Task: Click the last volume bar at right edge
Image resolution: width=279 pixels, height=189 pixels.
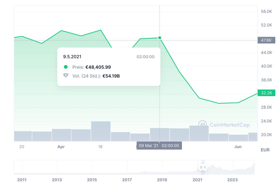Action: click(x=253, y=137)
